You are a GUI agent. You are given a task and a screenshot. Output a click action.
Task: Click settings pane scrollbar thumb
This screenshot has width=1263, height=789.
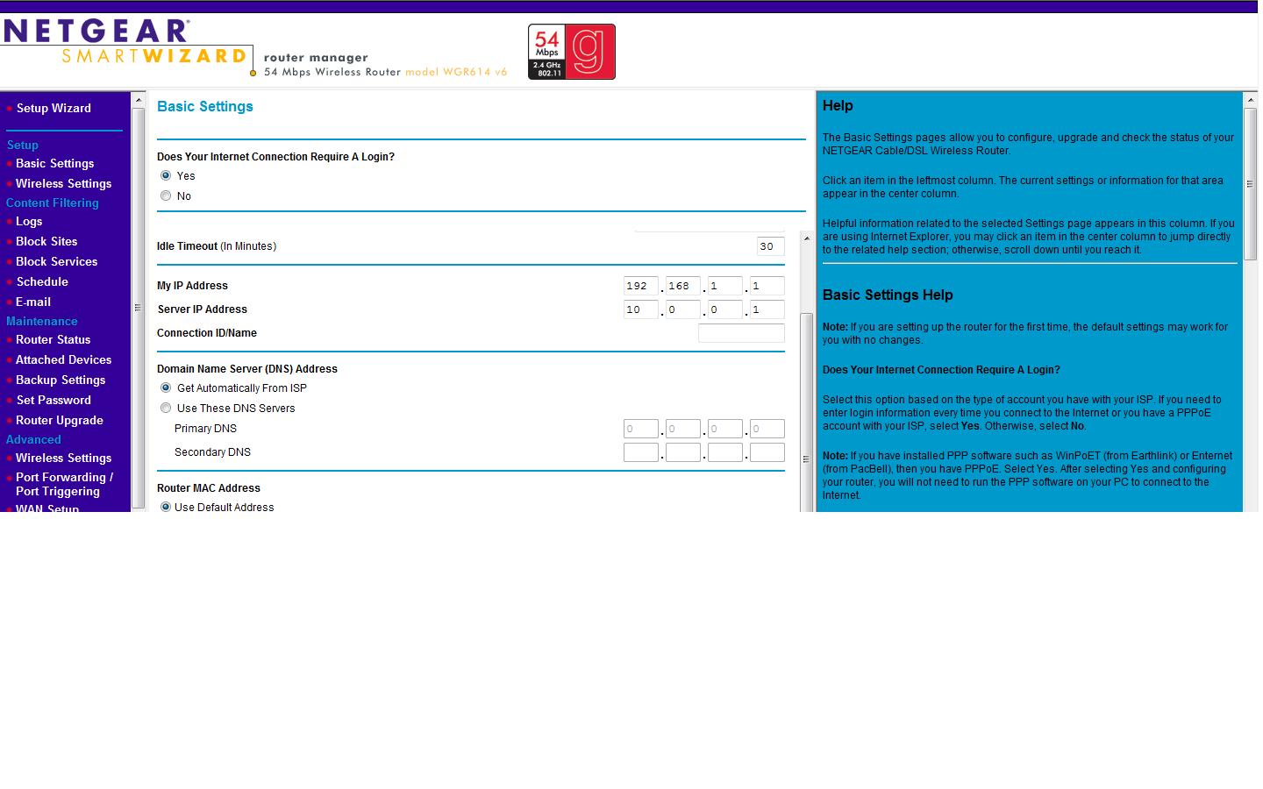point(807,412)
